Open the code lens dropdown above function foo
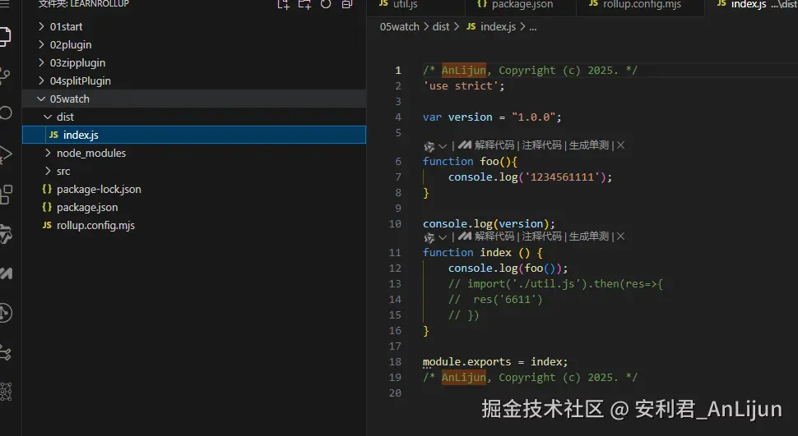The image size is (798, 436). tap(443, 146)
